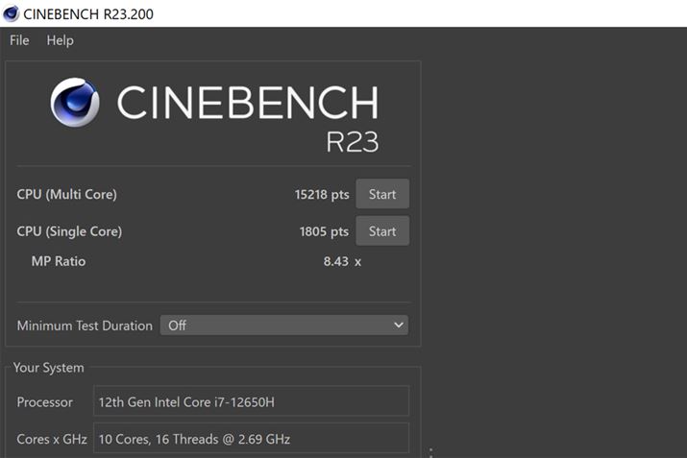
Task: Click the CPU (Multi Core) label
Action: coord(67,194)
